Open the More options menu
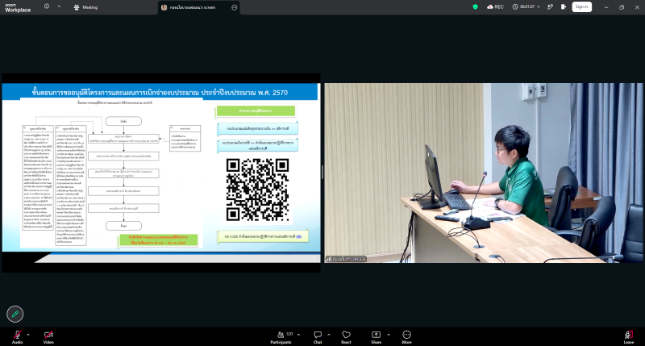The height and width of the screenshot is (346, 645). (x=406, y=336)
